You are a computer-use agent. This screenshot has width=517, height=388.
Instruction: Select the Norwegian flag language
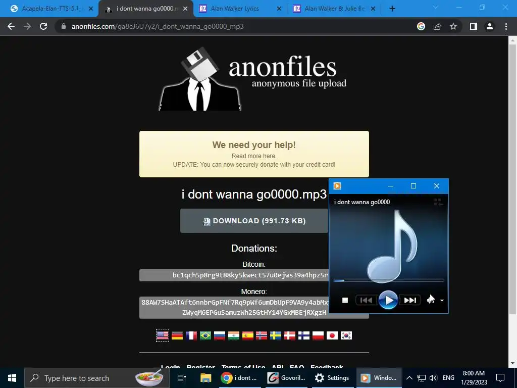(x=262, y=335)
